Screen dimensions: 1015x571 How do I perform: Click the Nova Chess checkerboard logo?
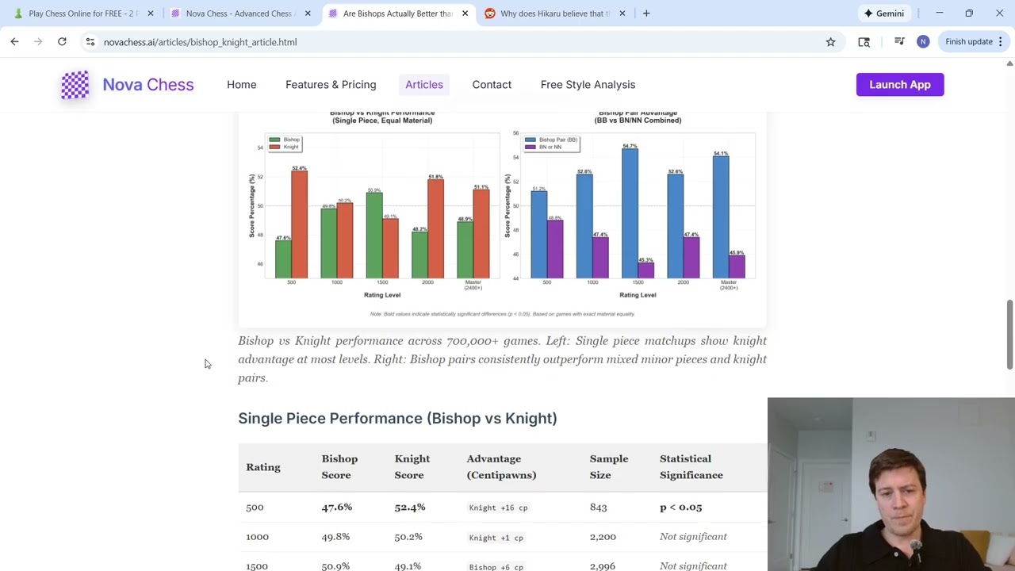[x=75, y=84]
